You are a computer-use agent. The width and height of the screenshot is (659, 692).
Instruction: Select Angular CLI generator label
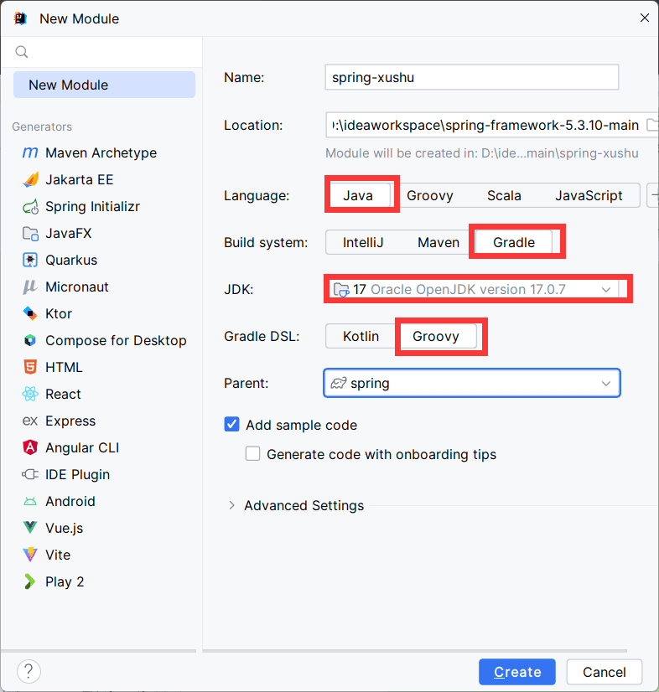pos(82,447)
